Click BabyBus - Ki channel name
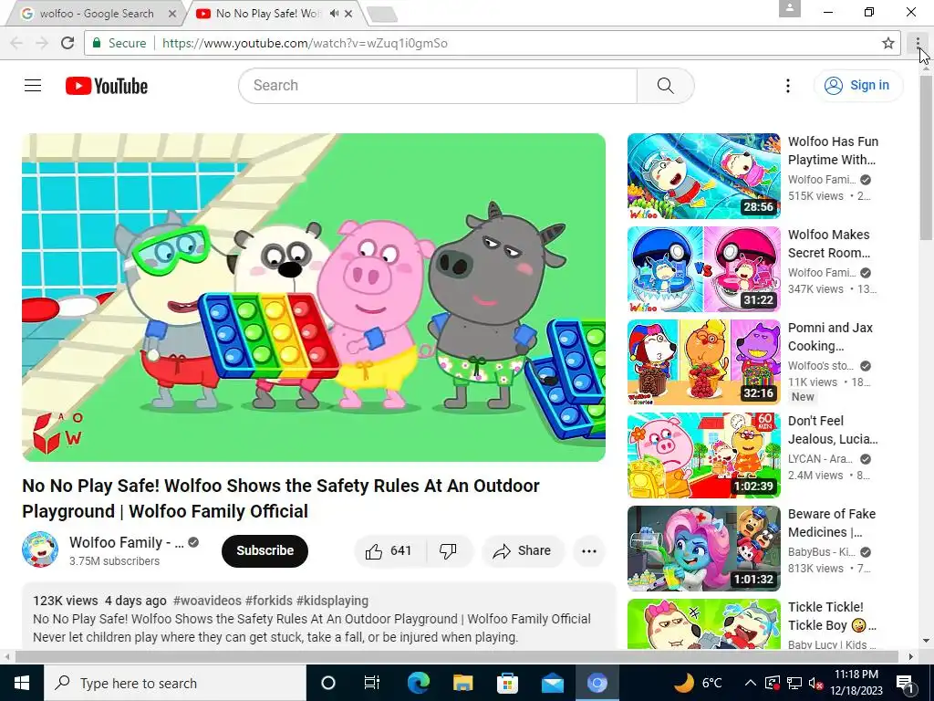 point(822,552)
